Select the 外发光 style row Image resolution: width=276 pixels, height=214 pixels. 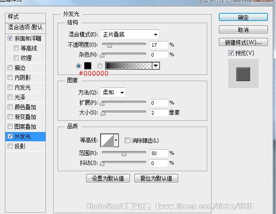coord(25,136)
